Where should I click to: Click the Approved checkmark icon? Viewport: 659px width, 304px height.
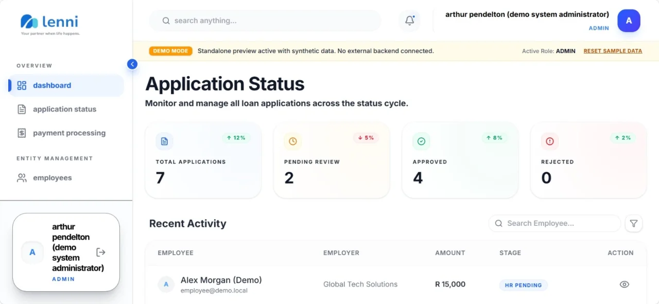click(x=421, y=141)
